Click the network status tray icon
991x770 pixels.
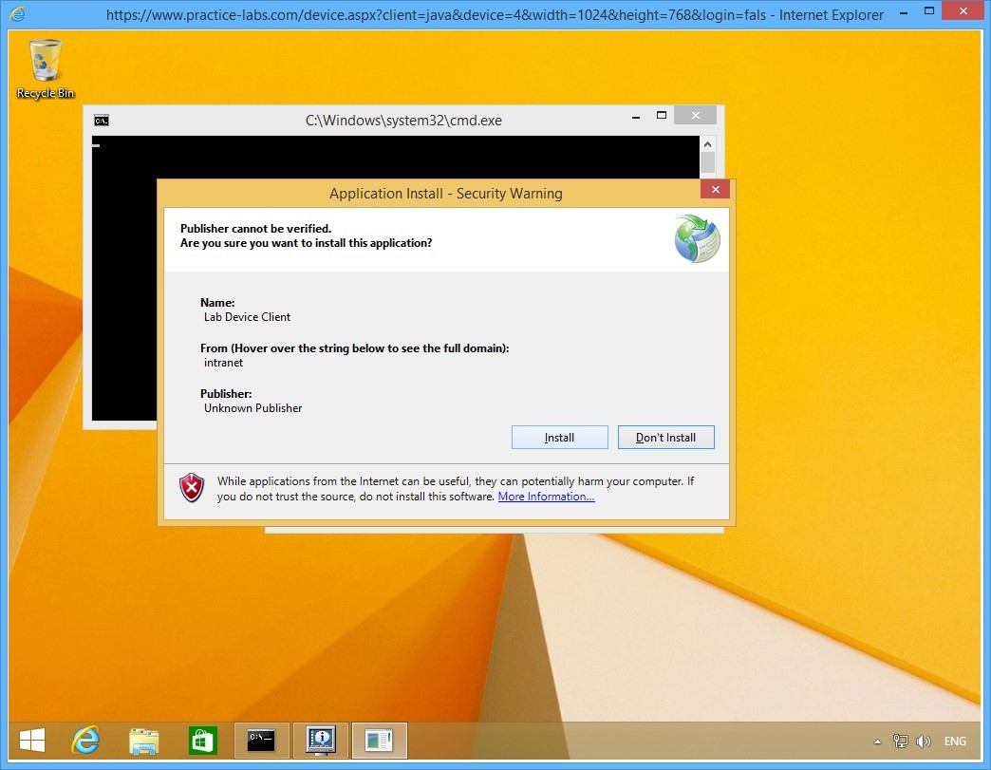tap(899, 742)
